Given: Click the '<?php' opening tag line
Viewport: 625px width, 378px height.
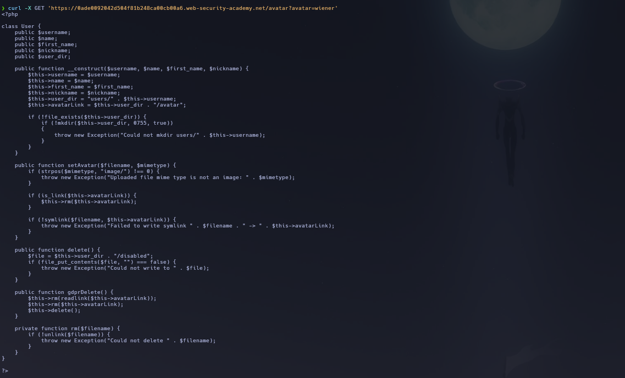Looking at the screenshot, I should click(9, 14).
